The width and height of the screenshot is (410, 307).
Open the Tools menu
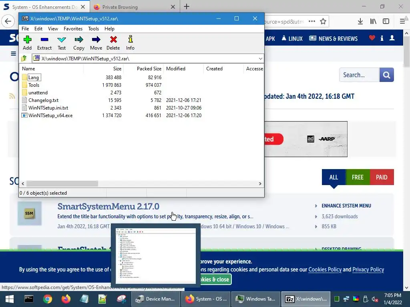coord(93,29)
